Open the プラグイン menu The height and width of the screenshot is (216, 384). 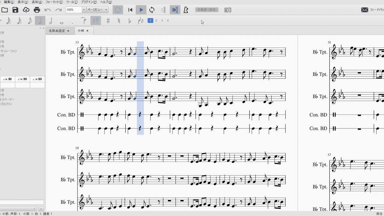click(x=89, y=2)
